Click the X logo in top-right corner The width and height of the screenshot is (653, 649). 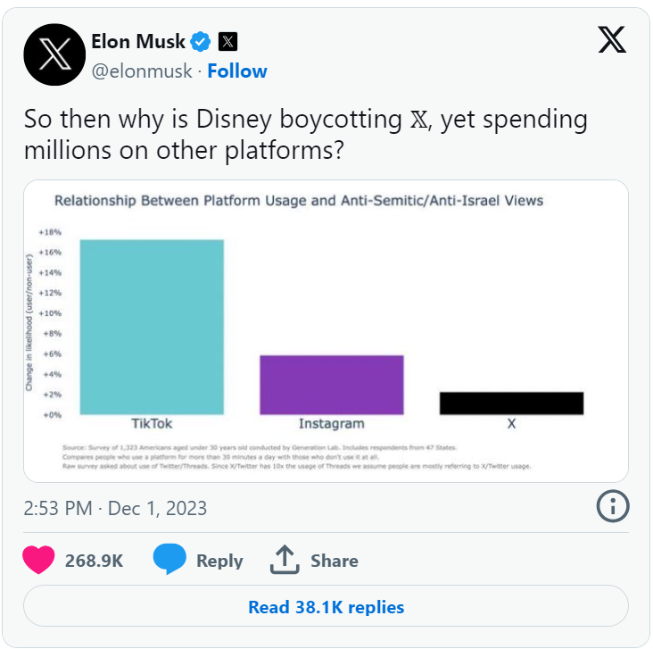click(x=612, y=39)
